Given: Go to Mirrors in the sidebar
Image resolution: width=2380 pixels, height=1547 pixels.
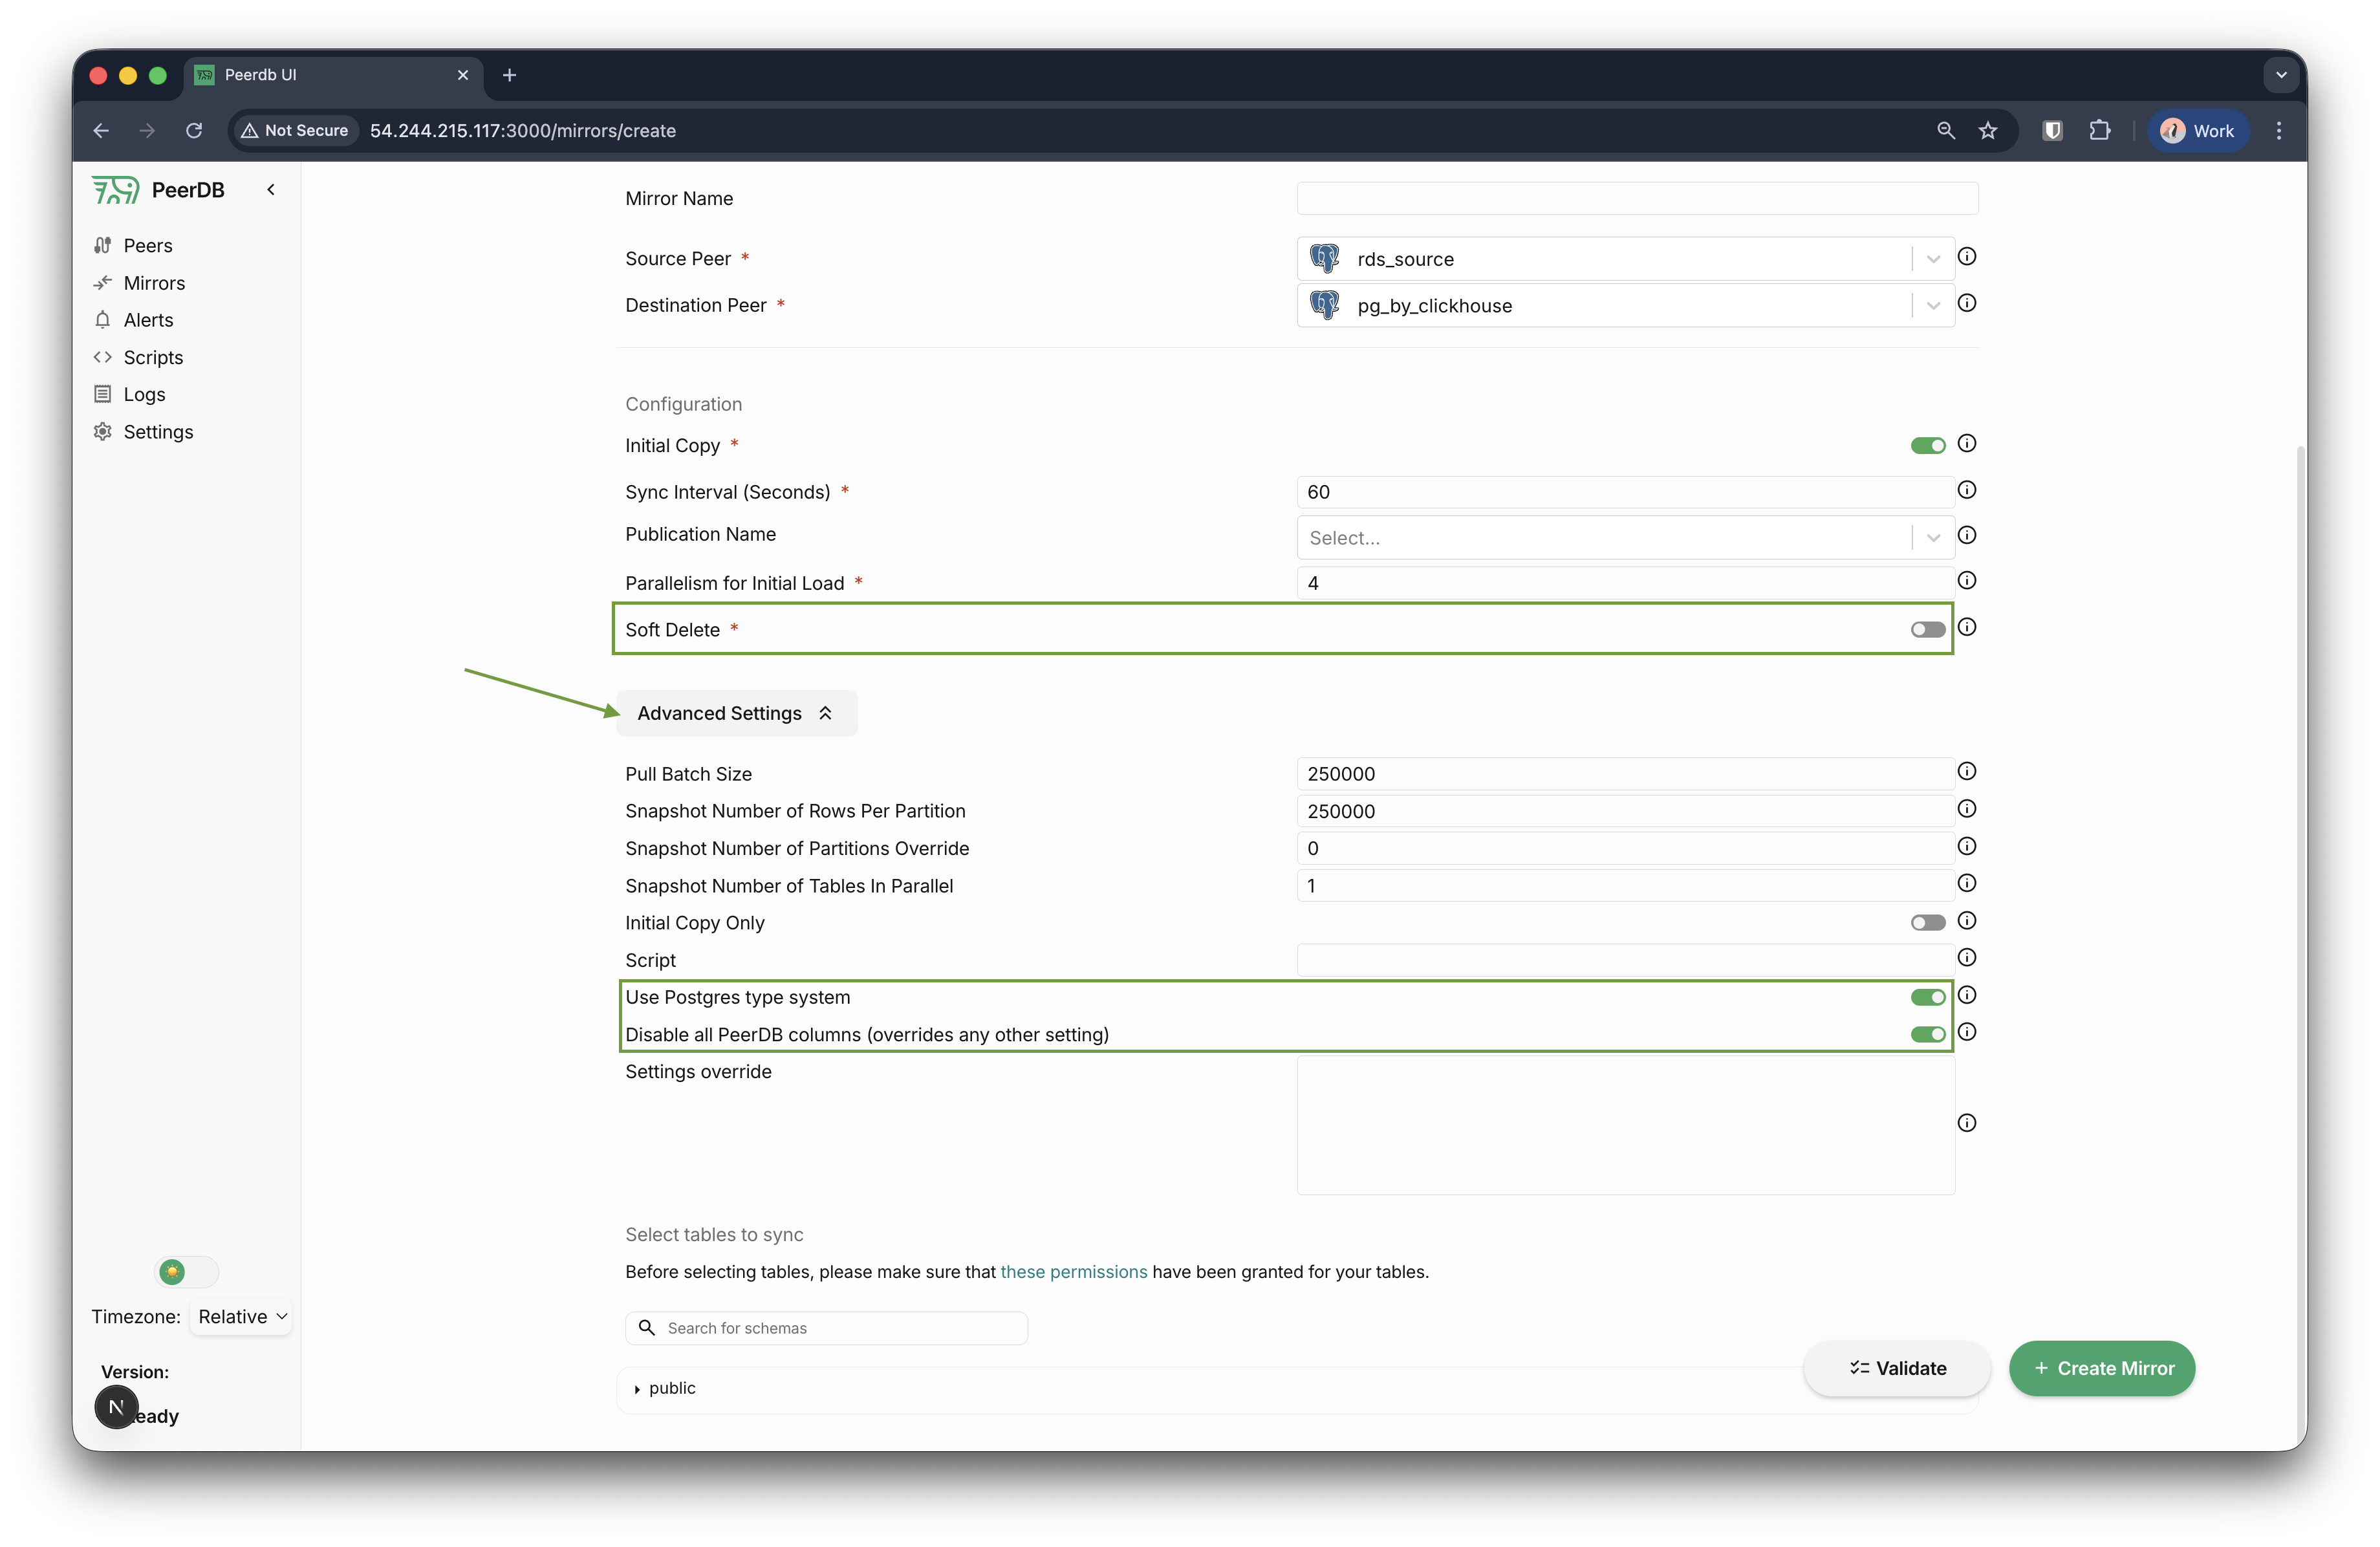Looking at the screenshot, I should (x=154, y=283).
